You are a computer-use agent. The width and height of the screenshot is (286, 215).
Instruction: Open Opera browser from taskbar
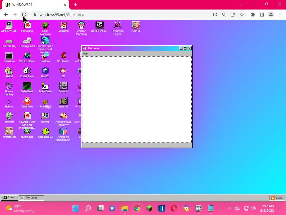(x=174, y=208)
